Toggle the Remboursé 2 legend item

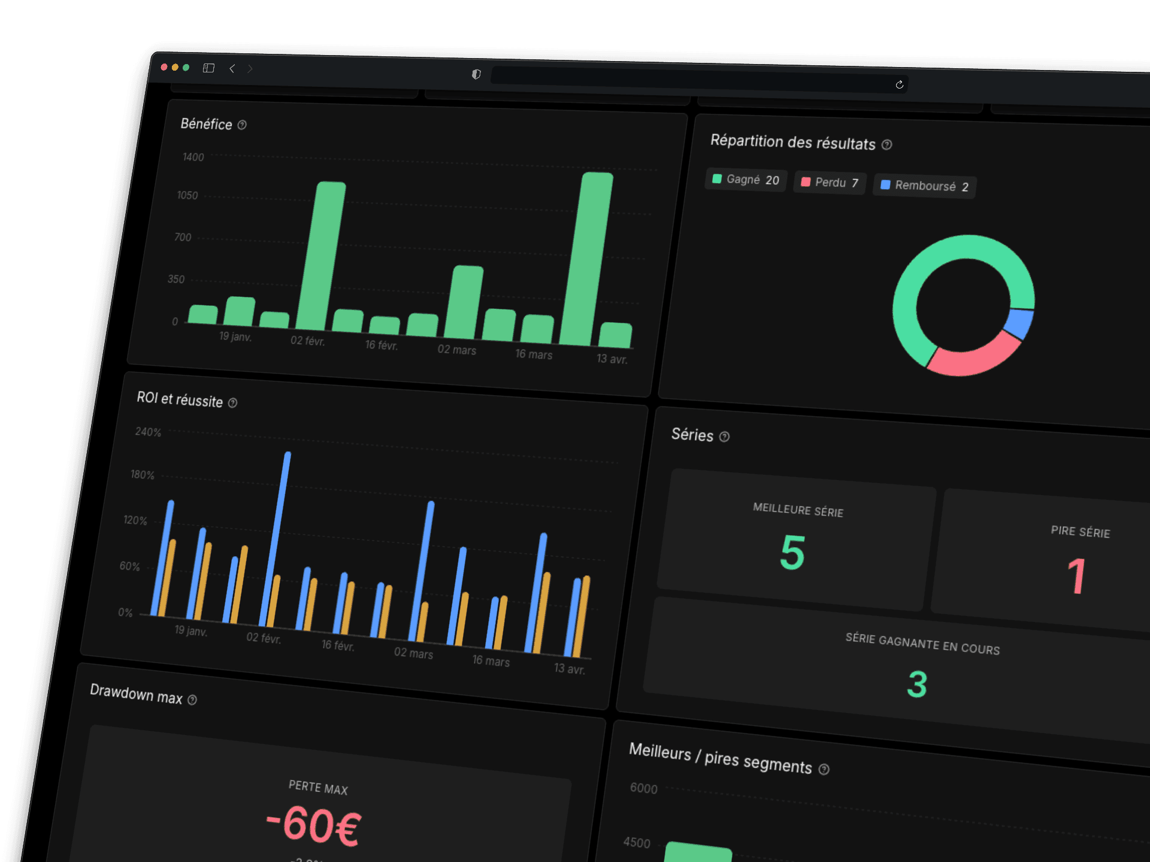click(x=924, y=186)
